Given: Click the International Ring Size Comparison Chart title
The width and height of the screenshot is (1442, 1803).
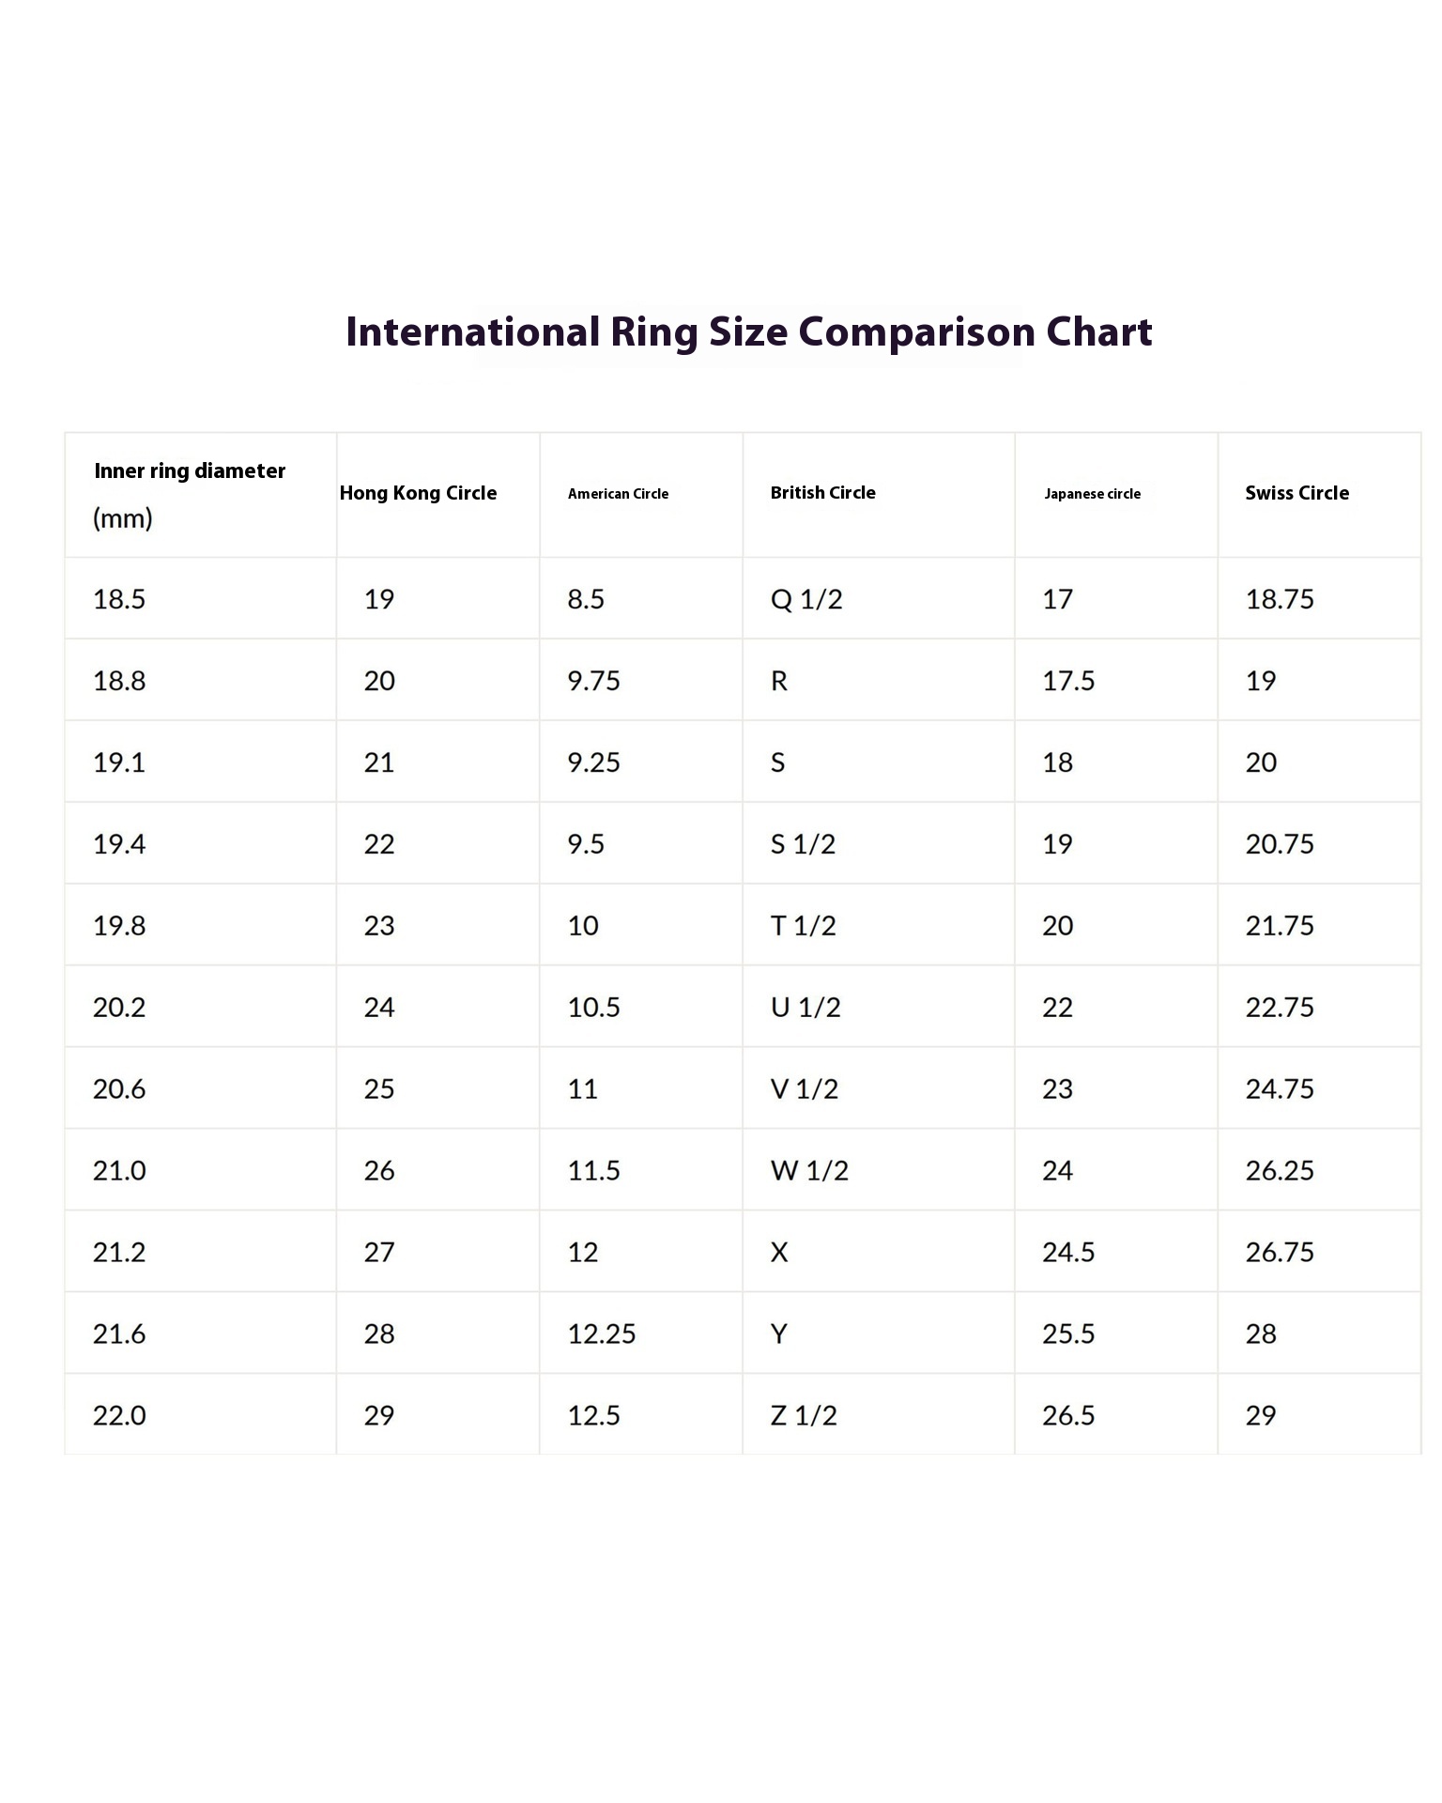Looking at the screenshot, I should [x=748, y=331].
